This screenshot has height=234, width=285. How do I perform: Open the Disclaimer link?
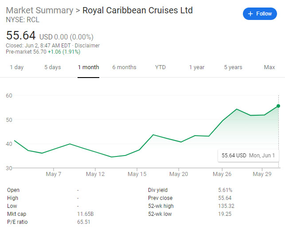(87, 45)
